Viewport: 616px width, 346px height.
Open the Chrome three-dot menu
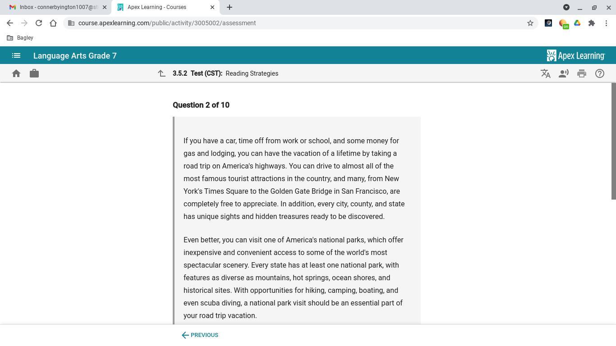[x=606, y=23]
